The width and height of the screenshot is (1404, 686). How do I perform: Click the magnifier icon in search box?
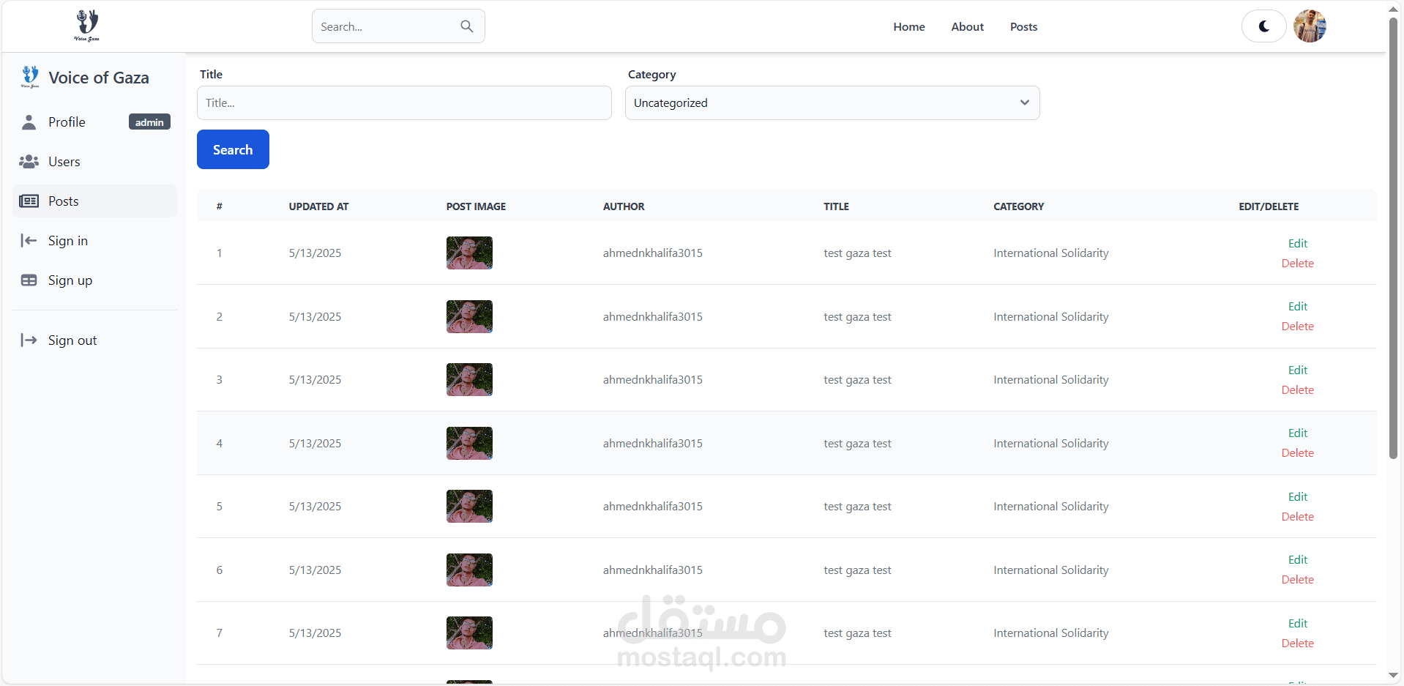point(466,26)
